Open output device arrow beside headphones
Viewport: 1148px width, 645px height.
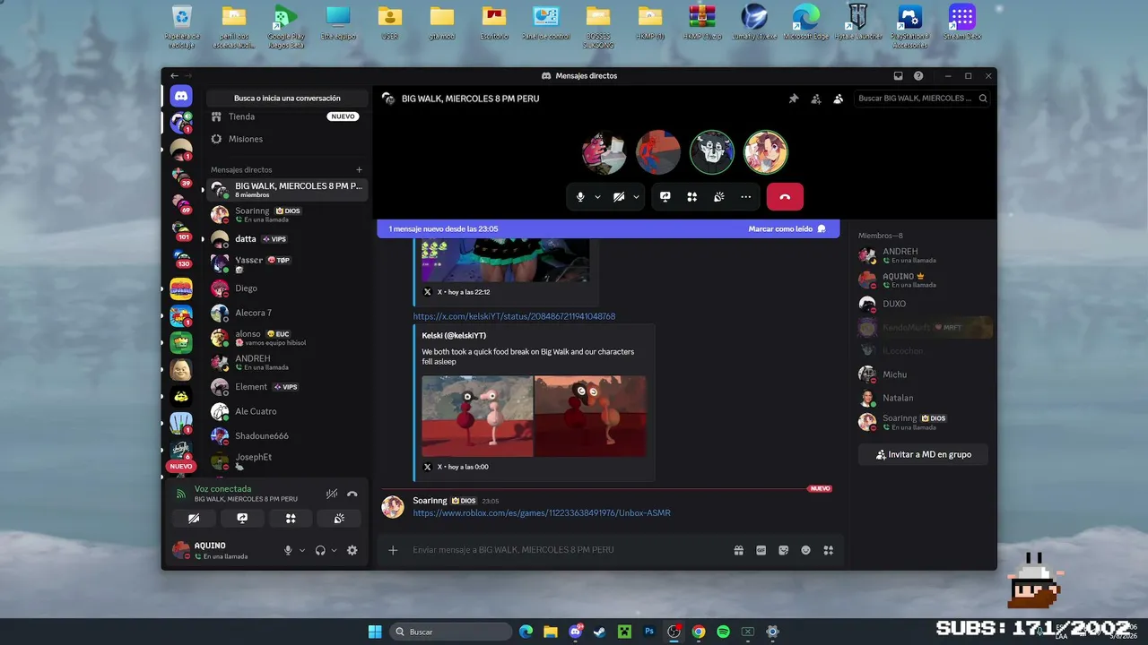click(335, 550)
